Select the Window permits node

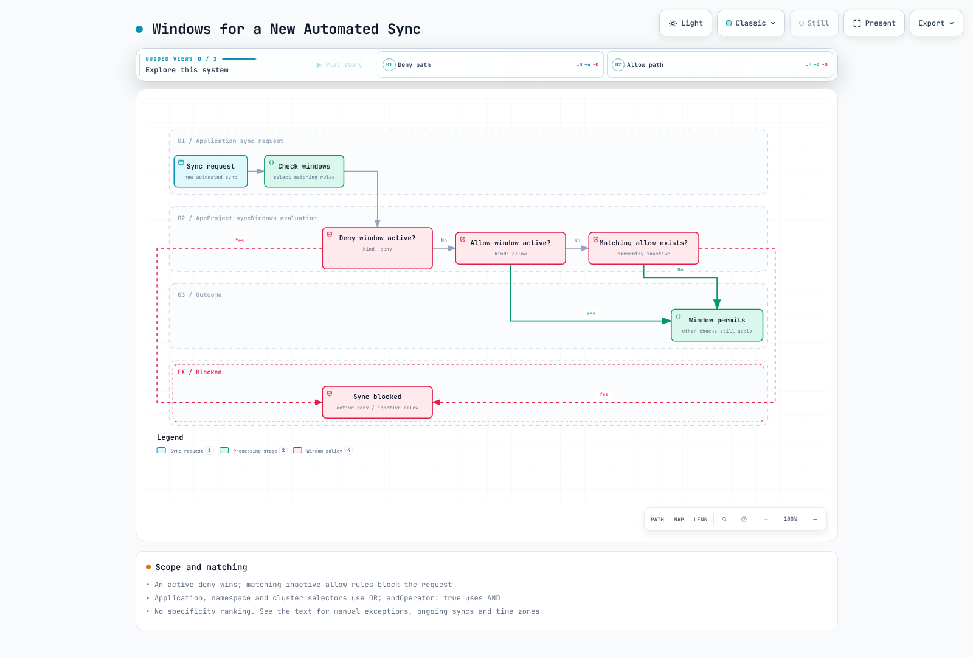[x=717, y=325]
